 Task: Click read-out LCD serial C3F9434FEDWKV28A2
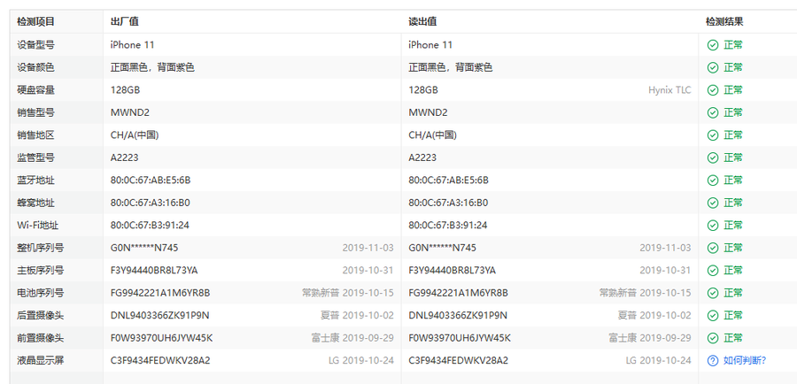(x=458, y=361)
